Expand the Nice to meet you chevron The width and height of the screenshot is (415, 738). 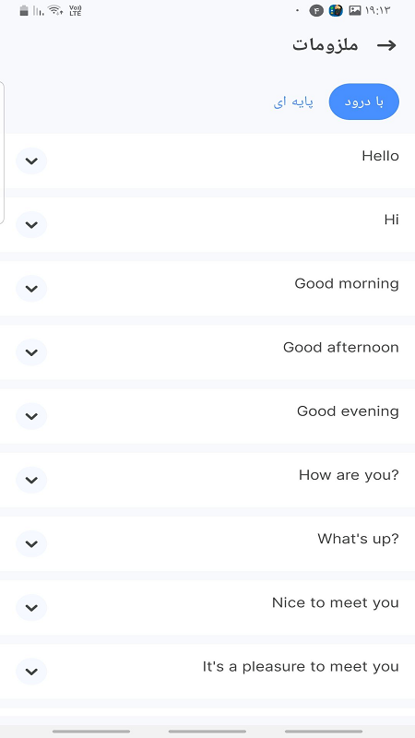(31, 607)
